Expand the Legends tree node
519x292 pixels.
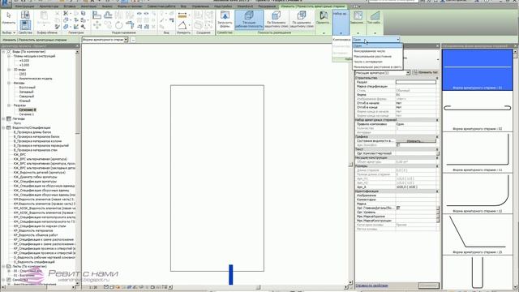(4, 118)
